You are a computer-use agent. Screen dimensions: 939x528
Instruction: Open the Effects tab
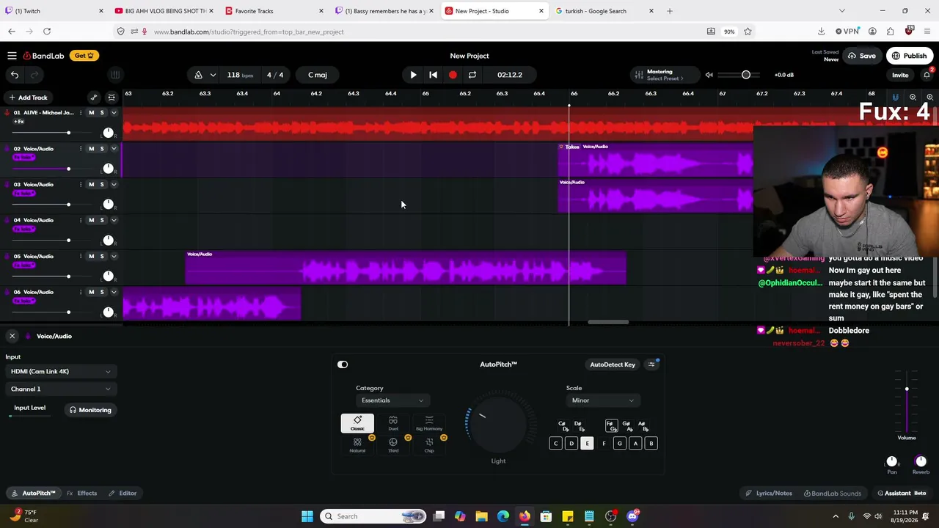[x=81, y=494]
